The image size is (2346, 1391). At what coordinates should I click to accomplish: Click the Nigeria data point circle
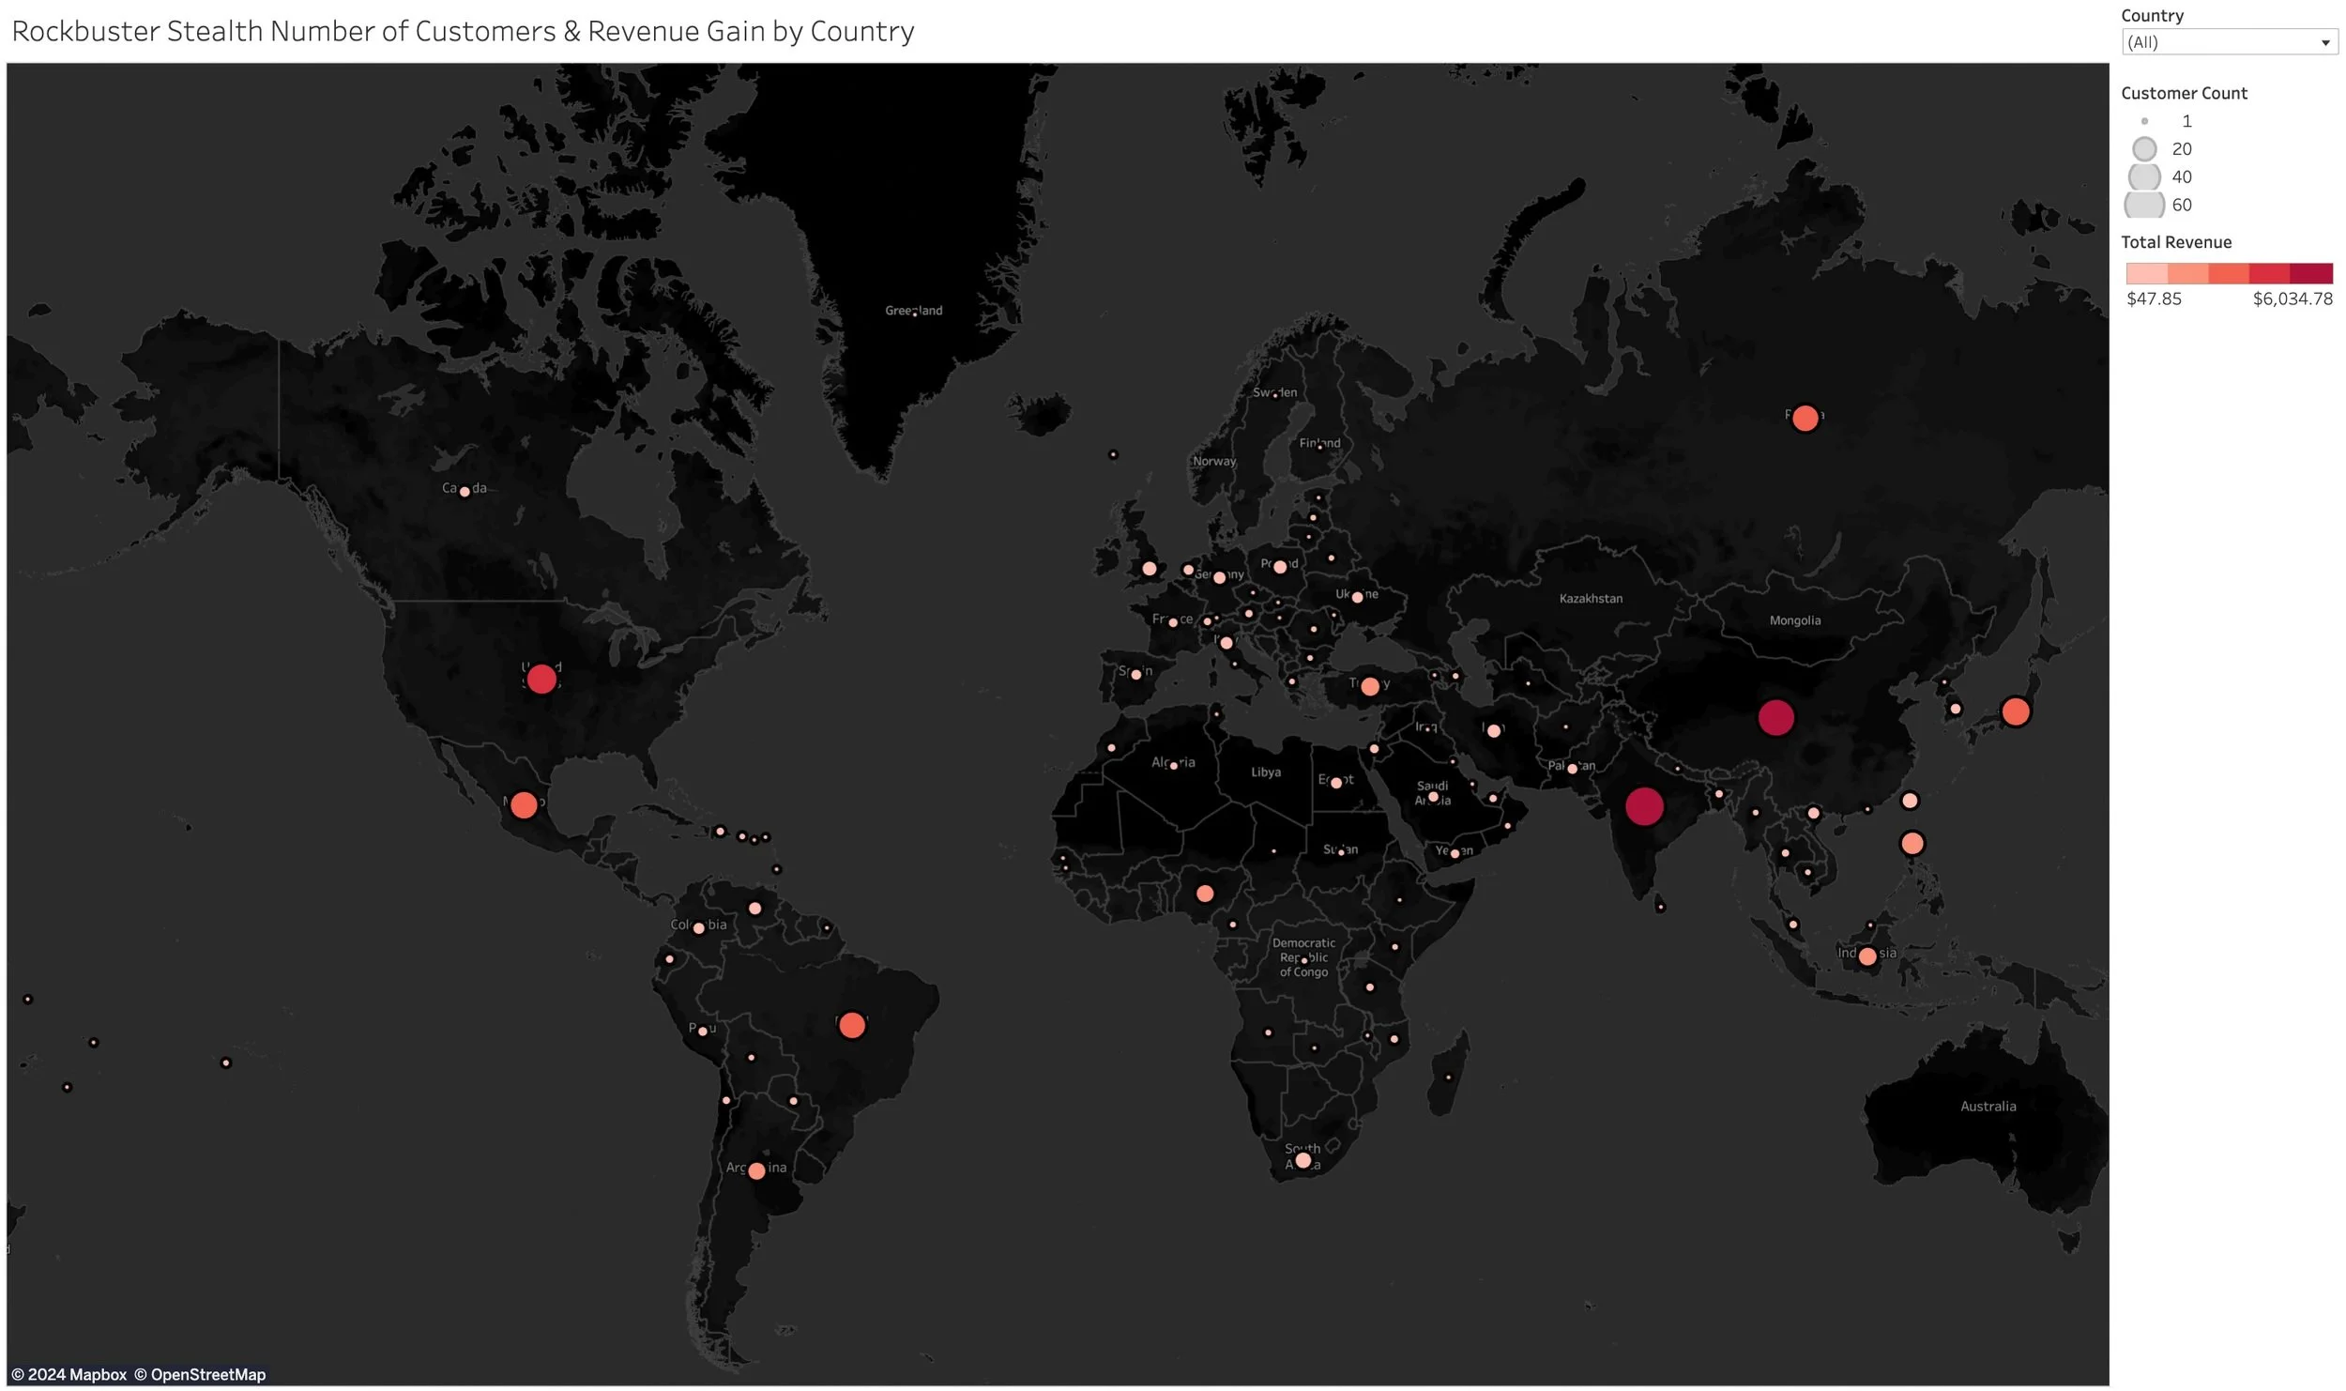pyautogui.click(x=1205, y=894)
